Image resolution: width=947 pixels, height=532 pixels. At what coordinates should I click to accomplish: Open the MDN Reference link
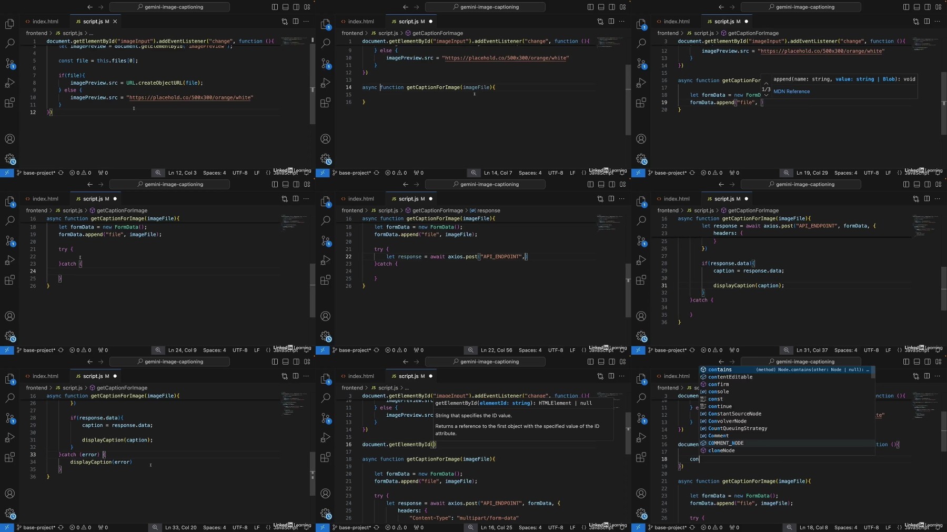791,92
